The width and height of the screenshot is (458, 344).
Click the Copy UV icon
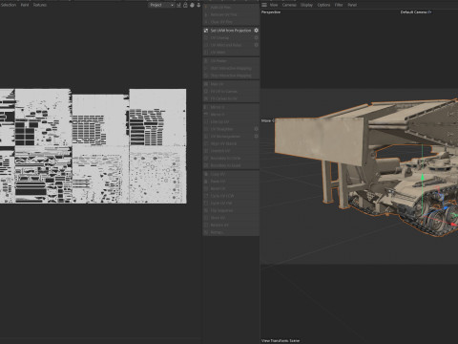click(206, 174)
